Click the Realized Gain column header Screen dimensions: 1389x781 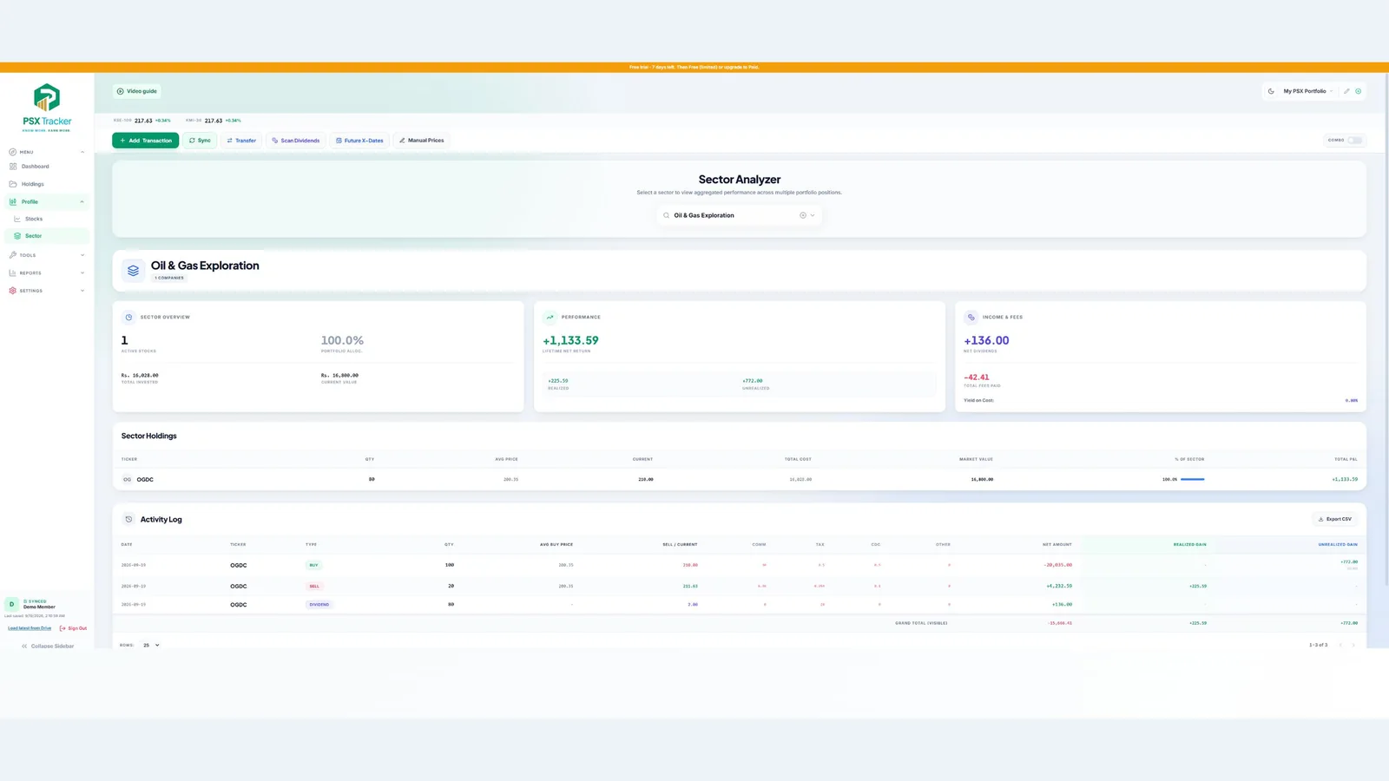click(1190, 544)
